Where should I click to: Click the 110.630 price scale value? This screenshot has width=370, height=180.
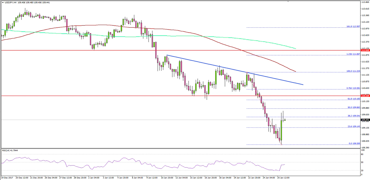(365, 88)
